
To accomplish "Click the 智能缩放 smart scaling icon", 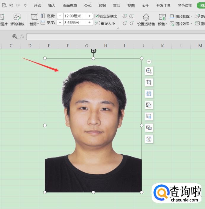I will click(x=17, y=17).
